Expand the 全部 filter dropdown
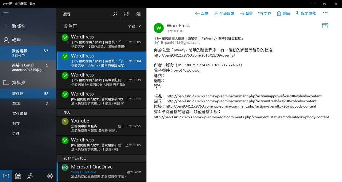The width and height of the screenshot is (342, 182). point(134,26)
